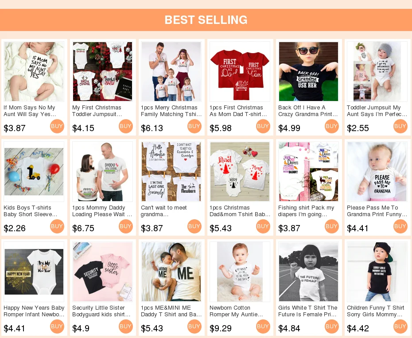
Task: Buy the $9.29 Newborn Cotton Romper
Action: (x=263, y=326)
